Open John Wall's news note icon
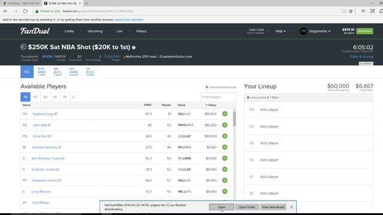Viewport: 383px width, 215px height. (49, 125)
